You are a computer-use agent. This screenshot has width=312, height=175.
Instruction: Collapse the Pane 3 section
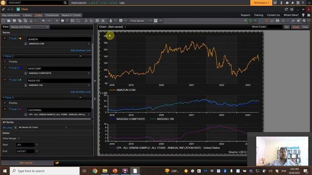(4, 97)
